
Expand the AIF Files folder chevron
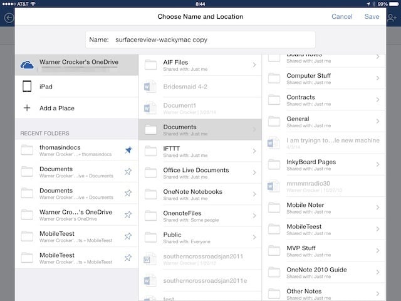click(254, 65)
